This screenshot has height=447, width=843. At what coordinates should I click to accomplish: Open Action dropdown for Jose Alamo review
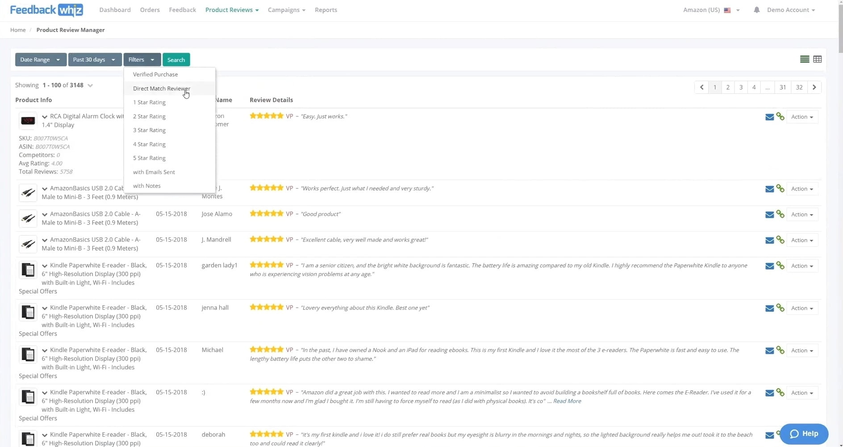tap(802, 215)
